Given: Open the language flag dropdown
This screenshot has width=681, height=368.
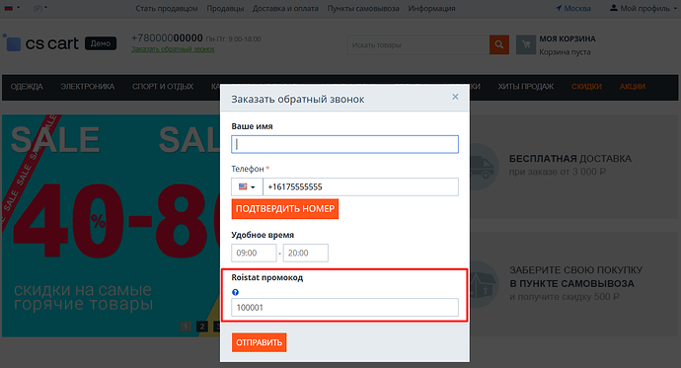Looking at the screenshot, I should point(12,8).
